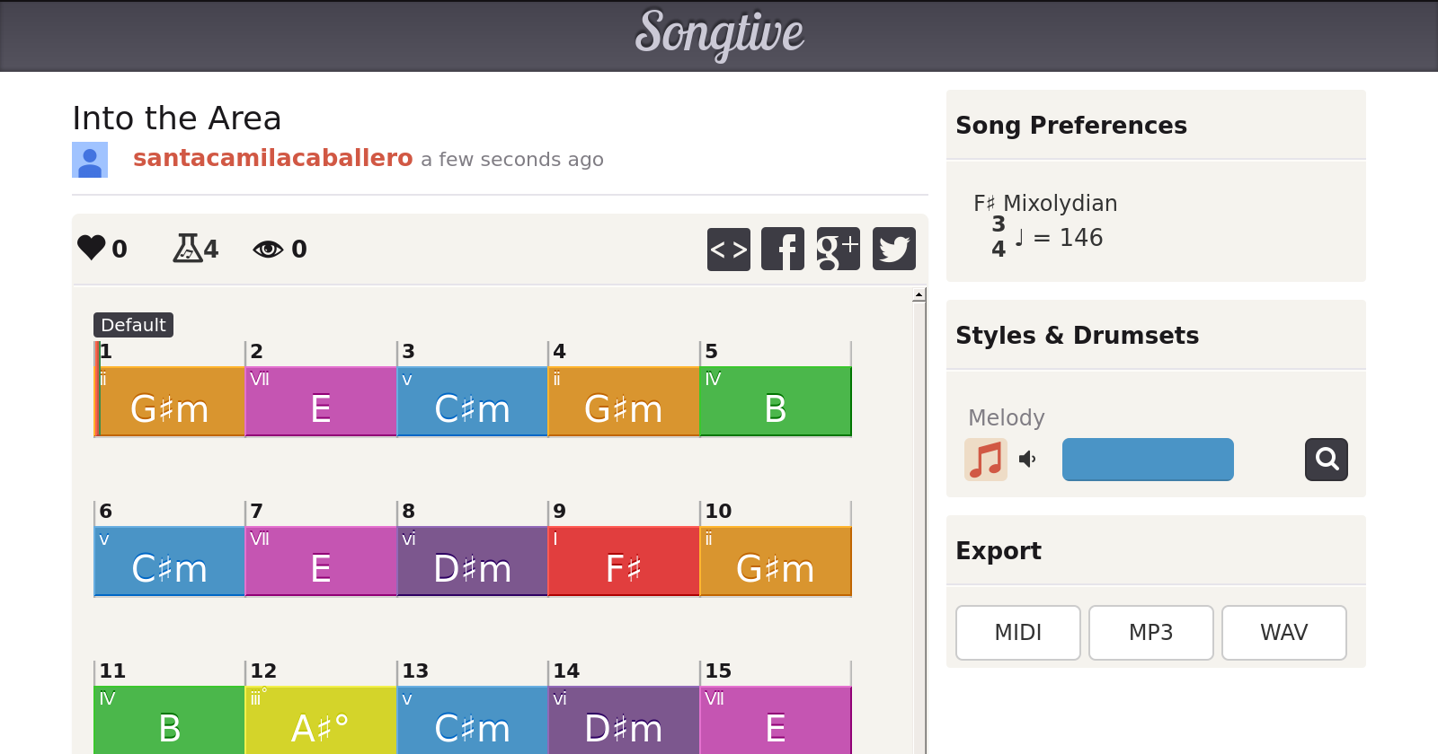
Task: Share the song on Twitter
Action: pyautogui.click(x=893, y=249)
